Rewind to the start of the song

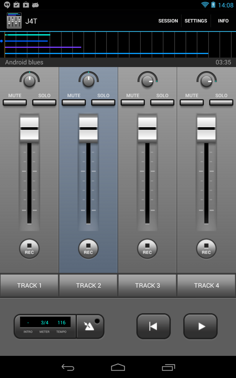pyautogui.click(x=153, y=326)
